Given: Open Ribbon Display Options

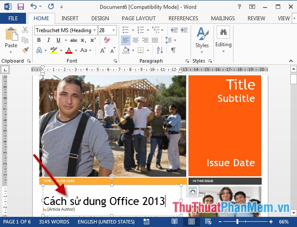Looking at the screenshot, I should 252,7.
